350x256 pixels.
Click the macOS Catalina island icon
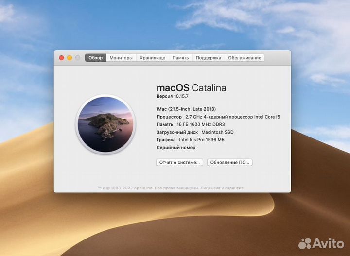tap(105, 124)
